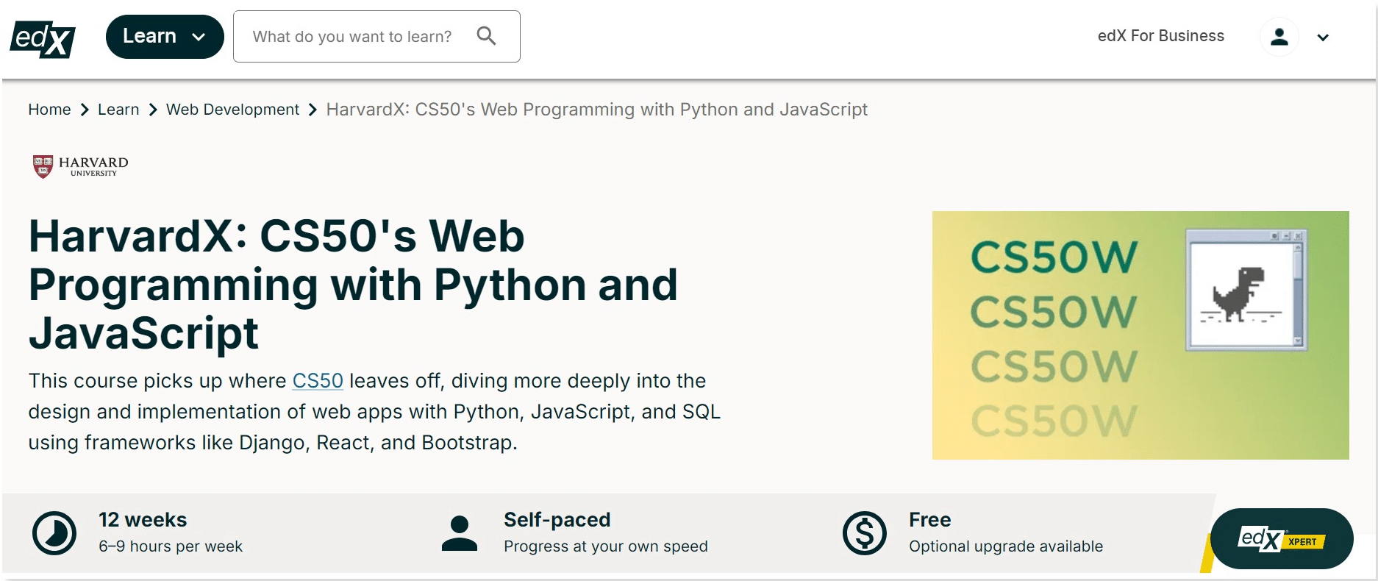The image size is (1378, 581).
Task: Click the current course breadcrumb text
Action: tap(596, 110)
